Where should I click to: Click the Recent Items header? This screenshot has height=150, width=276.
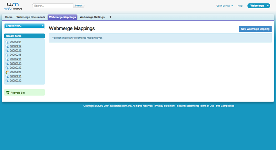pyautogui.click(x=24, y=36)
